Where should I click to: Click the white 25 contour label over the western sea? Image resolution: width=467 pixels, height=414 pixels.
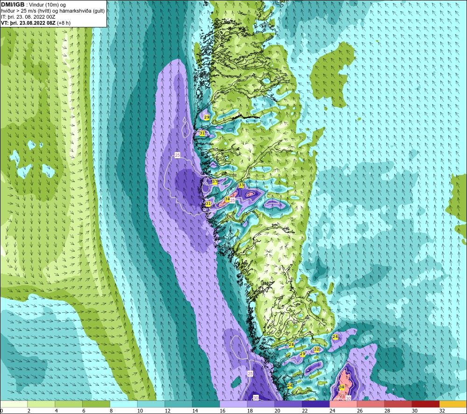(177, 155)
